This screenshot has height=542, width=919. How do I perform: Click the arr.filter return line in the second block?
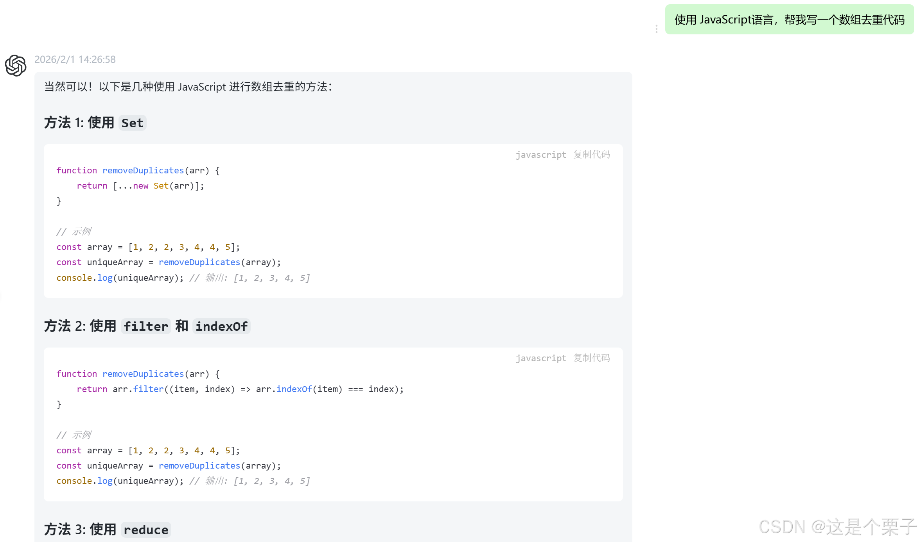pyautogui.click(x=240, y=389)
